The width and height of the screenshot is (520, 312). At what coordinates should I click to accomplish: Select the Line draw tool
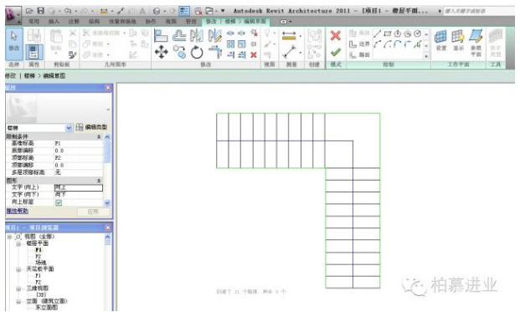pos(377,33)
